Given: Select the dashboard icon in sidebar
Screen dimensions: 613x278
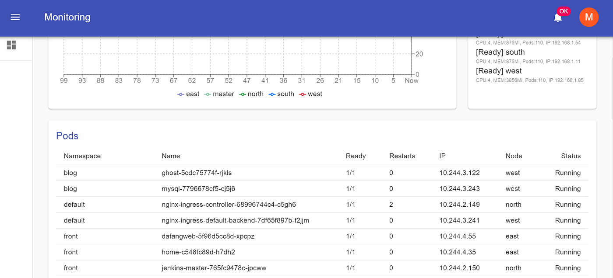Looking at the screenshot, I should tap(11, 45).
